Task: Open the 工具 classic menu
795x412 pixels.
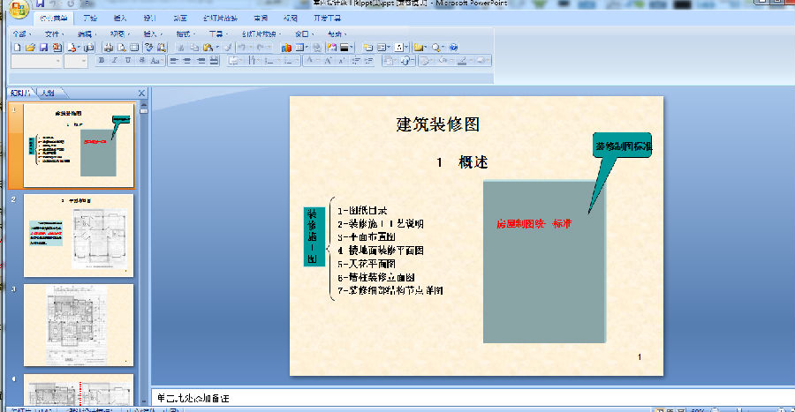Action: [x=216, y=34]
